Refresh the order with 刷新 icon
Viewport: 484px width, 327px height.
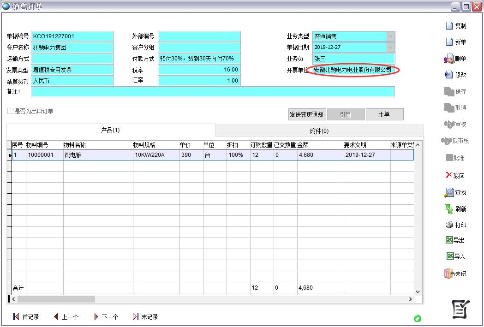[449, 209]
